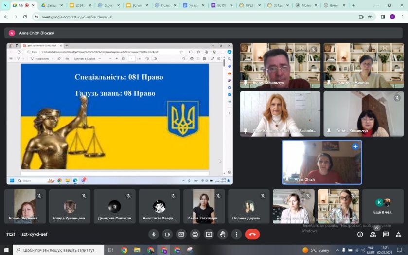
Task: Close the active Meet tab
Action: click(x=34, y=5)
